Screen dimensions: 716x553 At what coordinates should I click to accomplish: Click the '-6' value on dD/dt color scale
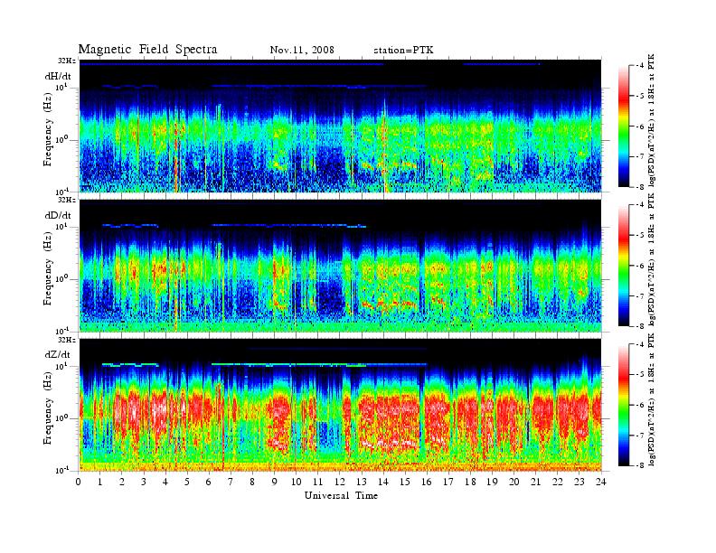(x=639, y=266)
